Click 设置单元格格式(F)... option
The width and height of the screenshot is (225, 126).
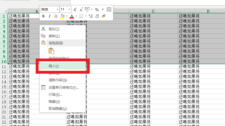(64, 87)
